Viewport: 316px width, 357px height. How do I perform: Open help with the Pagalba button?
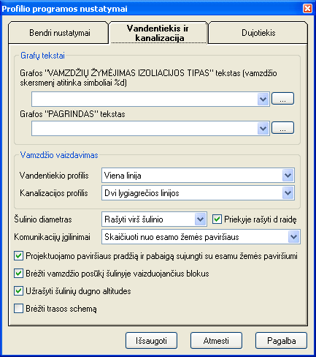click(x=281, y=341)
